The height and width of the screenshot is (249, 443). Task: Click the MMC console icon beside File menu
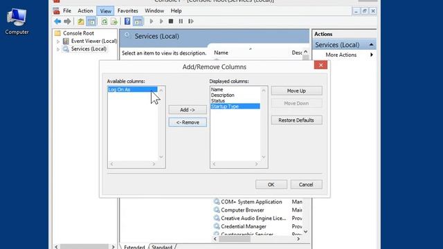point(57,11)
